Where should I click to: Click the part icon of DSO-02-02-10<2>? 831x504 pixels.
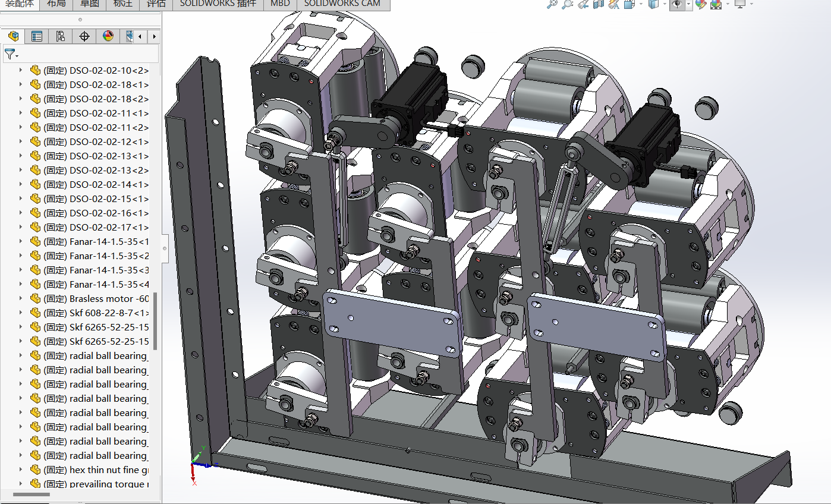pyautogui.click(x=35, y=70)
